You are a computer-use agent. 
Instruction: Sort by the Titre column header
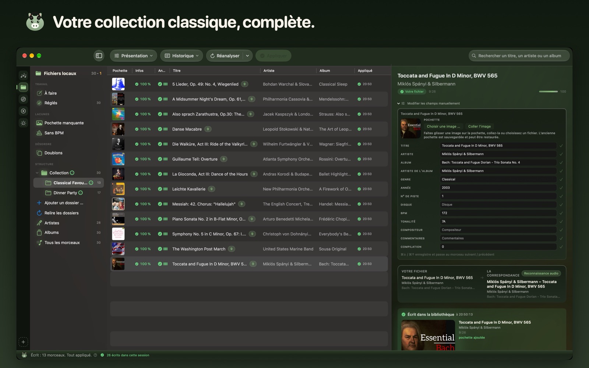click(215, 71)
